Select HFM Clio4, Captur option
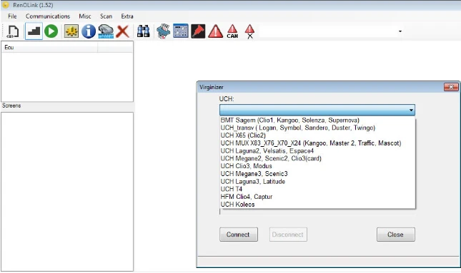This screenshot has width=461, height=273. pyautogui.click(x=317, y=197)
